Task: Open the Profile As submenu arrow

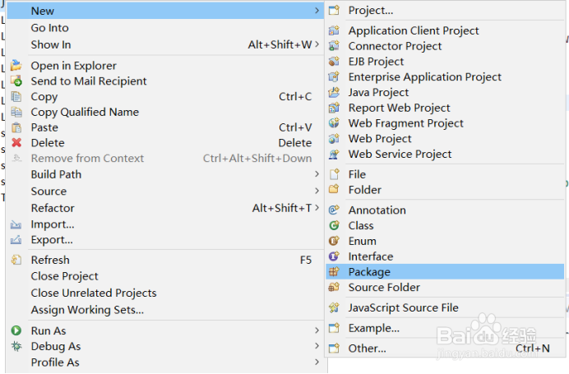Action: (317, 362)
